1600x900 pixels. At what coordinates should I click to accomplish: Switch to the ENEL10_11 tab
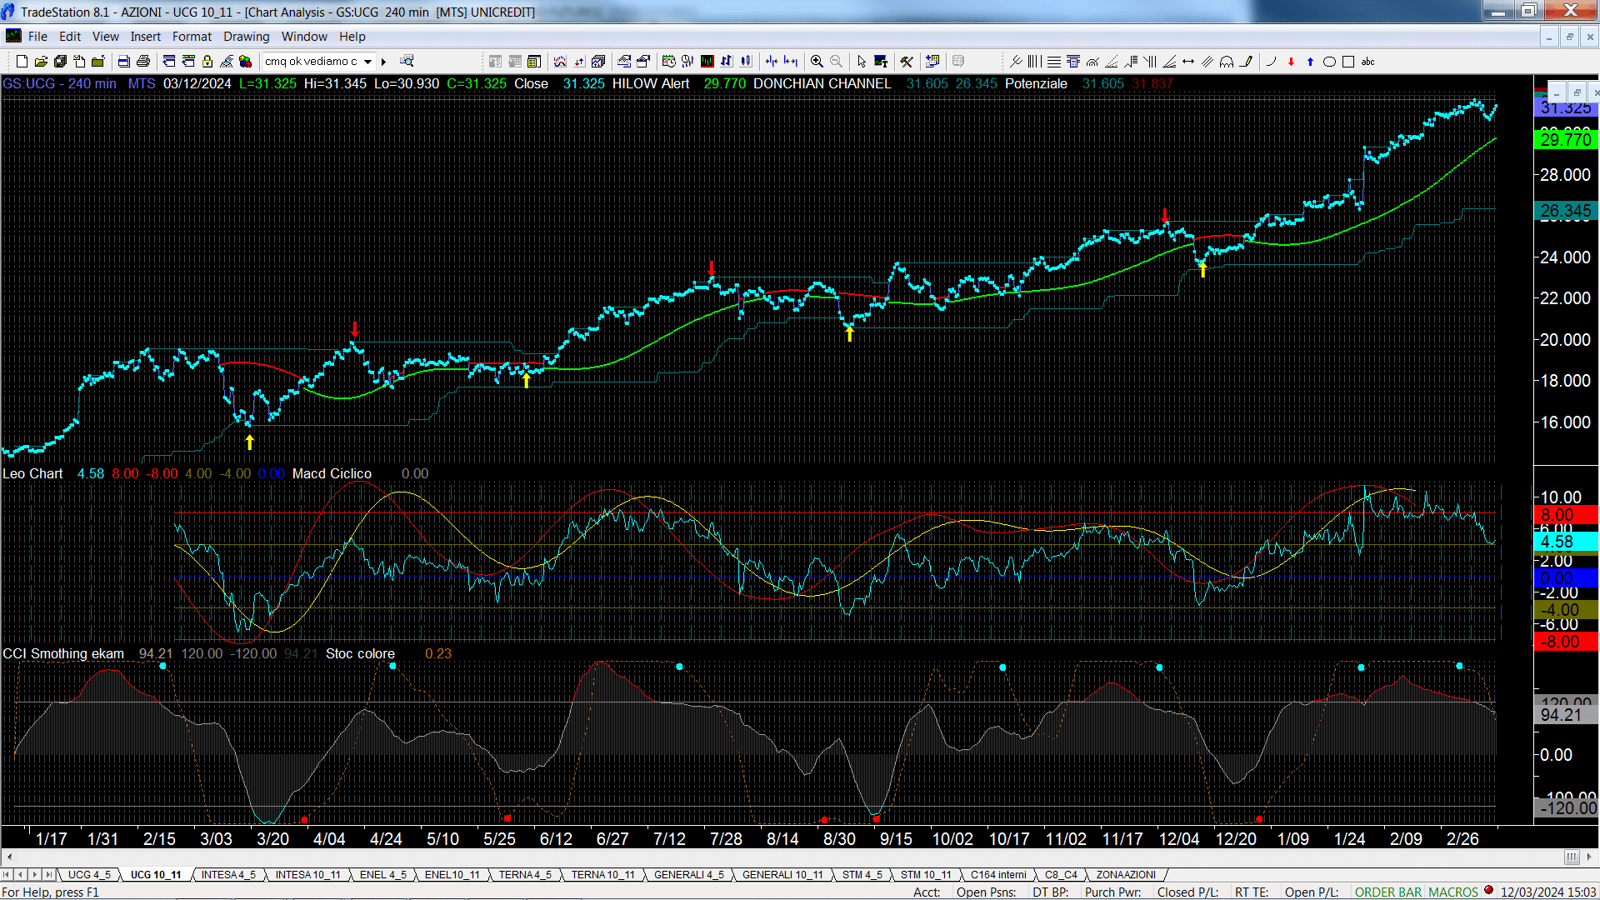click(x=452, y=875)
